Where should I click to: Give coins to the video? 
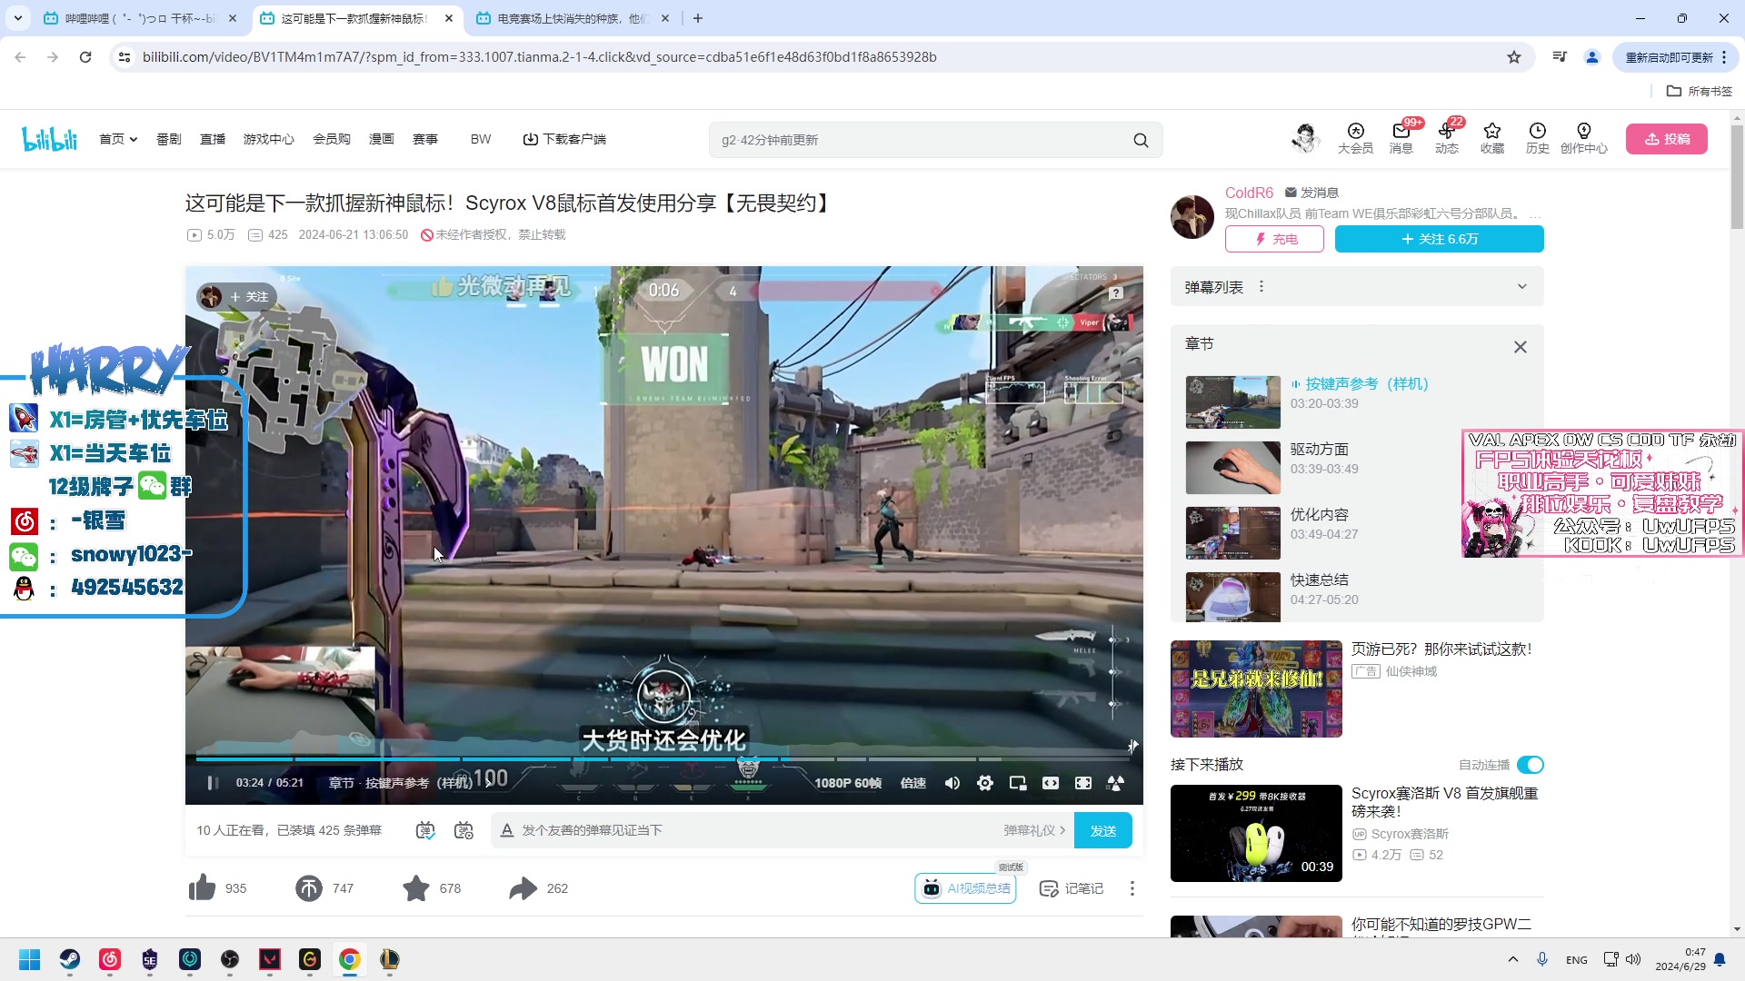point(309,887)
